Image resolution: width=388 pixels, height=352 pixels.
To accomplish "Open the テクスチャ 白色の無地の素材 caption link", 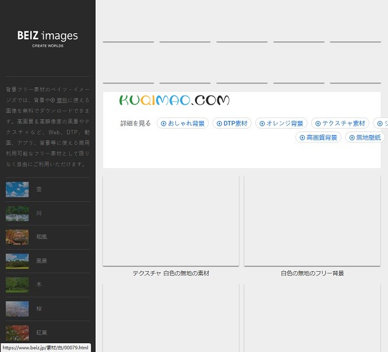I will point(171,273).
